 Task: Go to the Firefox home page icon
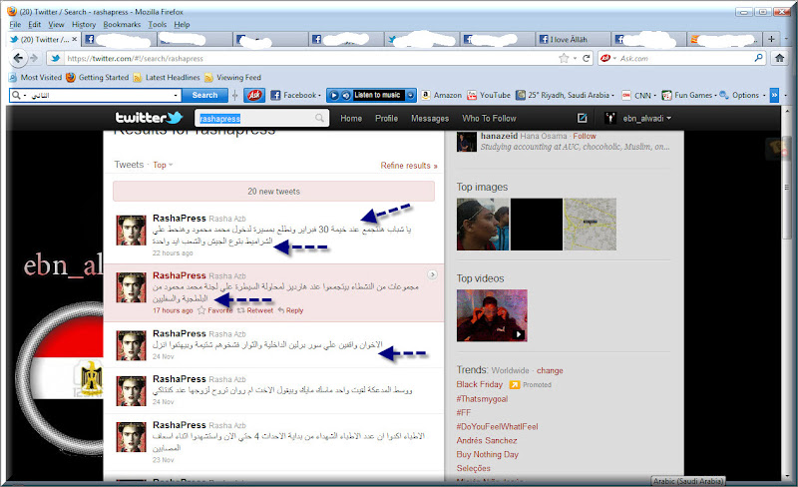point(779,58)
